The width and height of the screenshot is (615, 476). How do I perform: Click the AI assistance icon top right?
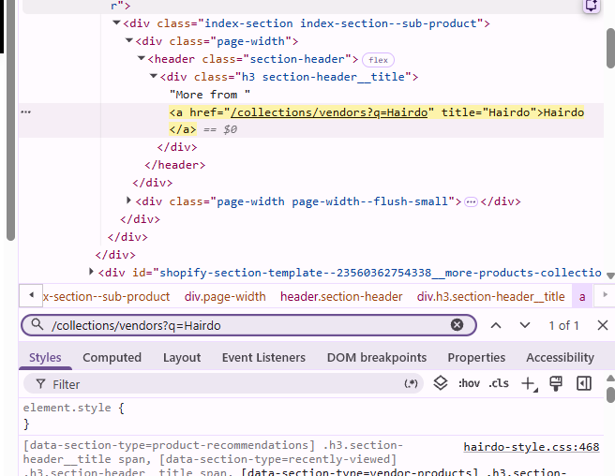(x=592, y=6)
